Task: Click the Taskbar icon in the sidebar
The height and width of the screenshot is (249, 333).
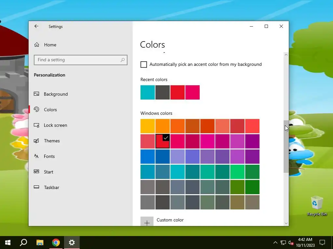Action: coord(36,187)
